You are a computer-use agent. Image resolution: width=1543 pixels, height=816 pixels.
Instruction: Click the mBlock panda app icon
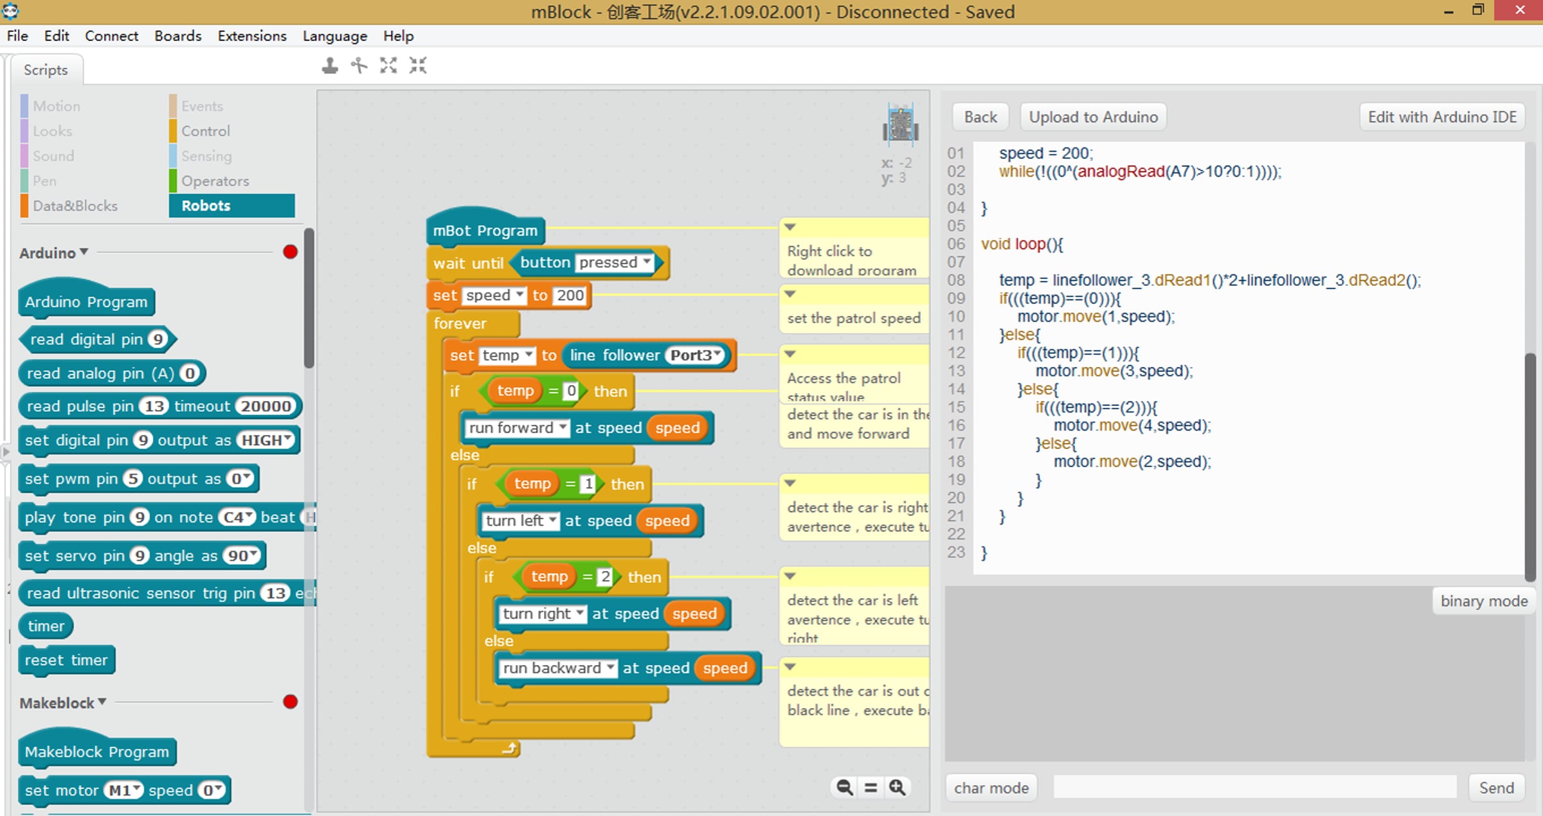click(10, 11)
